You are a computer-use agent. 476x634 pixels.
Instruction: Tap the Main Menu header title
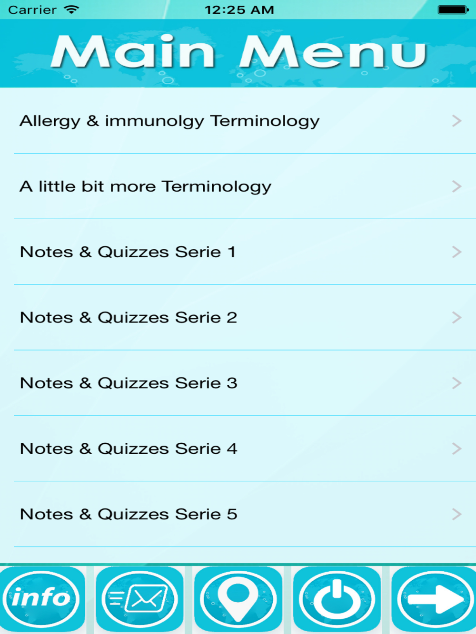click(x=238, y=52)
